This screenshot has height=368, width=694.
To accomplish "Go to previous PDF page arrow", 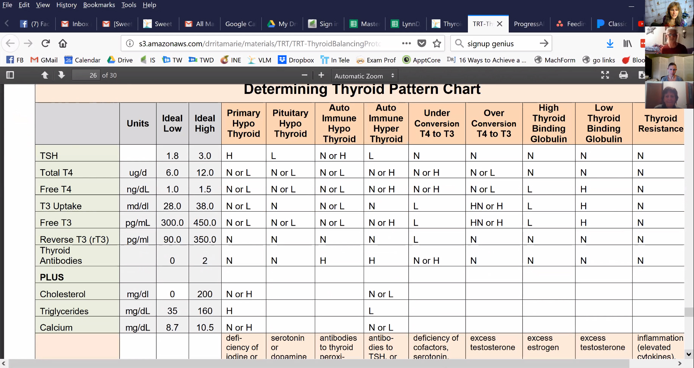I will [x=45, y=75].
